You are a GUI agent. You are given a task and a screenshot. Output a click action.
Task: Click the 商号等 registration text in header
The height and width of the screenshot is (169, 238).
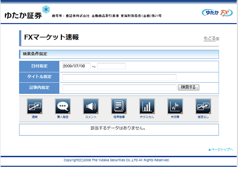coord(107,16)
